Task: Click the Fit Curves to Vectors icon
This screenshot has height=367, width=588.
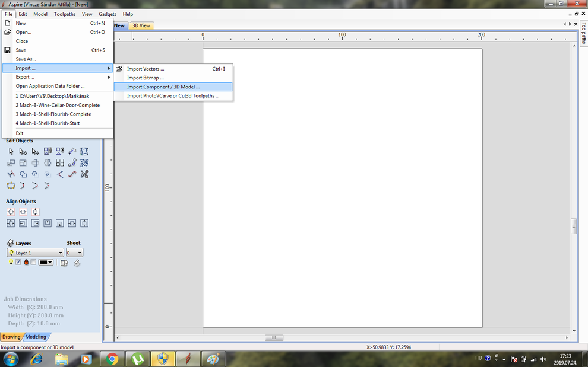Action: pyautogui.click(x=72, y=174)
